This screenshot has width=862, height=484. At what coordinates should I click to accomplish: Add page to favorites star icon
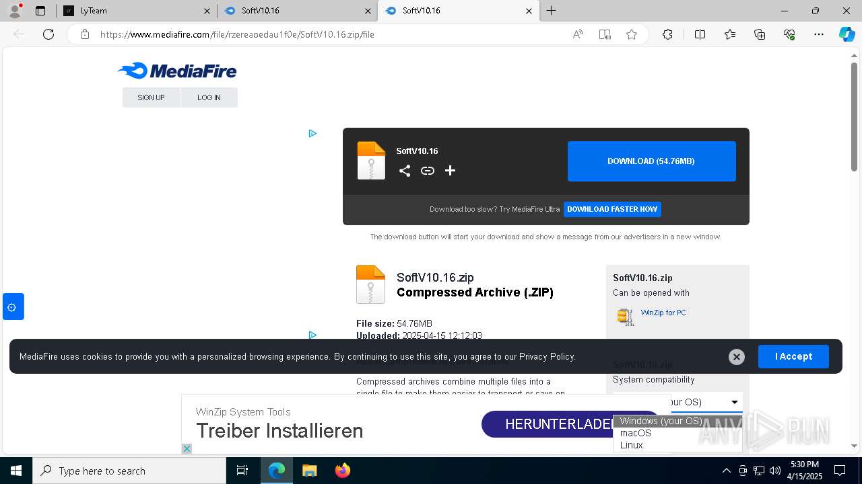pos(632,34)
